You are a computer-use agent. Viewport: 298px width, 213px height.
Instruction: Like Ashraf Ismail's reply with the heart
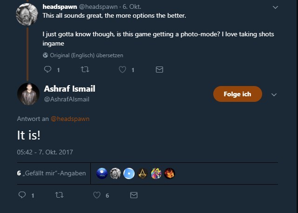(97, 195)
